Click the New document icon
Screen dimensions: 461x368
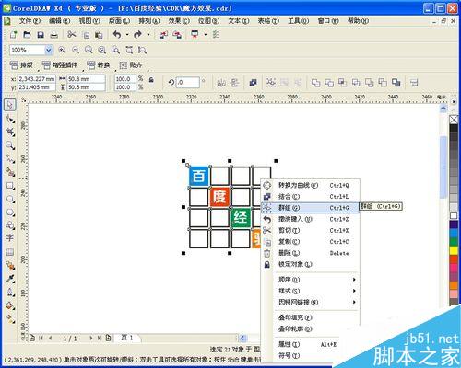(x=13, y=35)
